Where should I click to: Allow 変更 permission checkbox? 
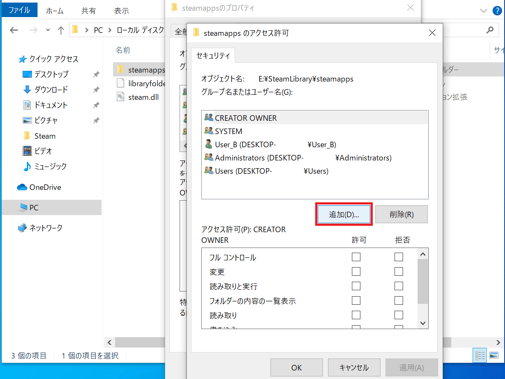(x=356, y=271)
